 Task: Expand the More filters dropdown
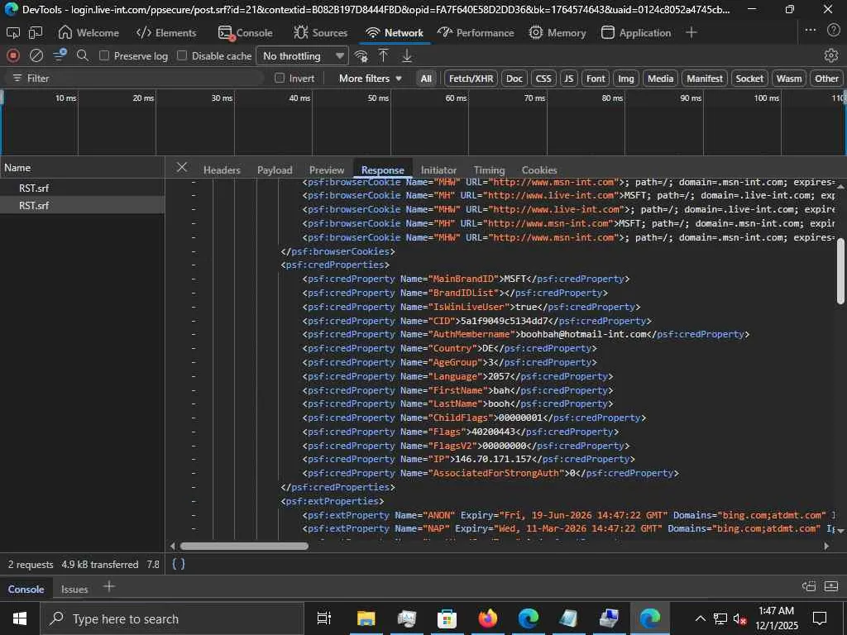pyautogui.click(x=370, y=78)
